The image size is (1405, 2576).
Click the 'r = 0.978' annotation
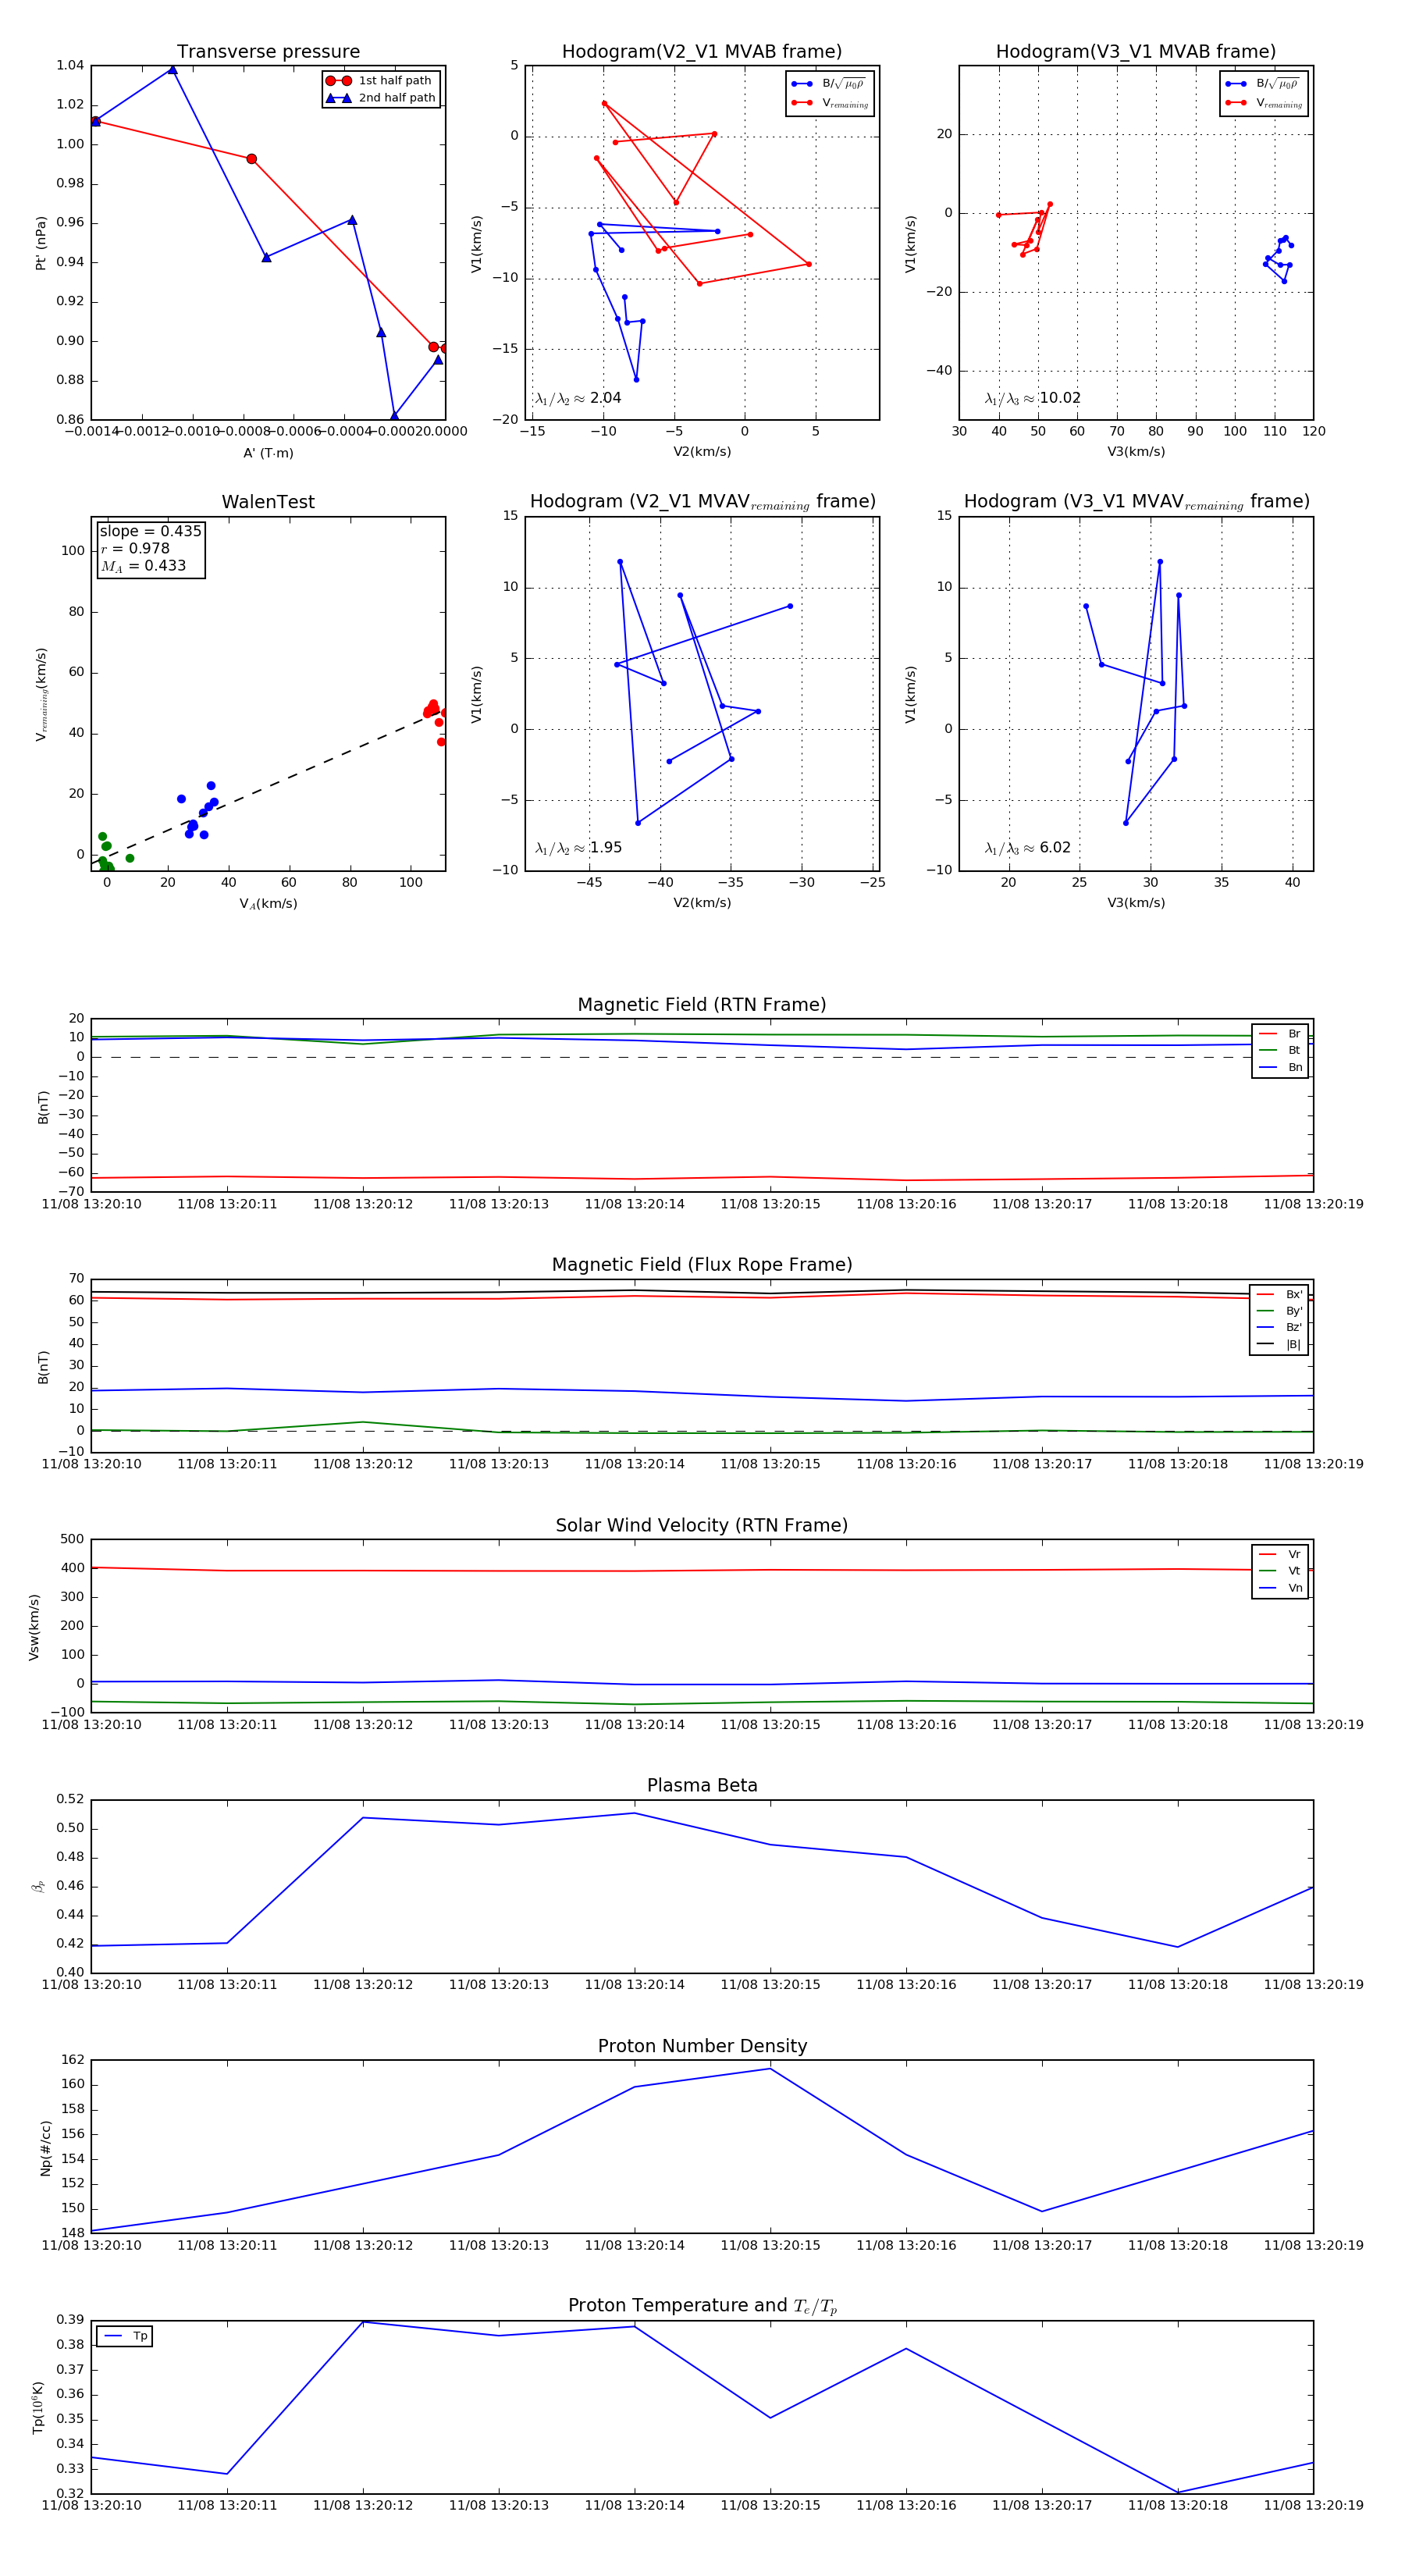(135, 548)
